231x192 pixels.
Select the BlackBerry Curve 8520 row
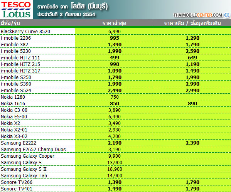click(x=116, y=31)
